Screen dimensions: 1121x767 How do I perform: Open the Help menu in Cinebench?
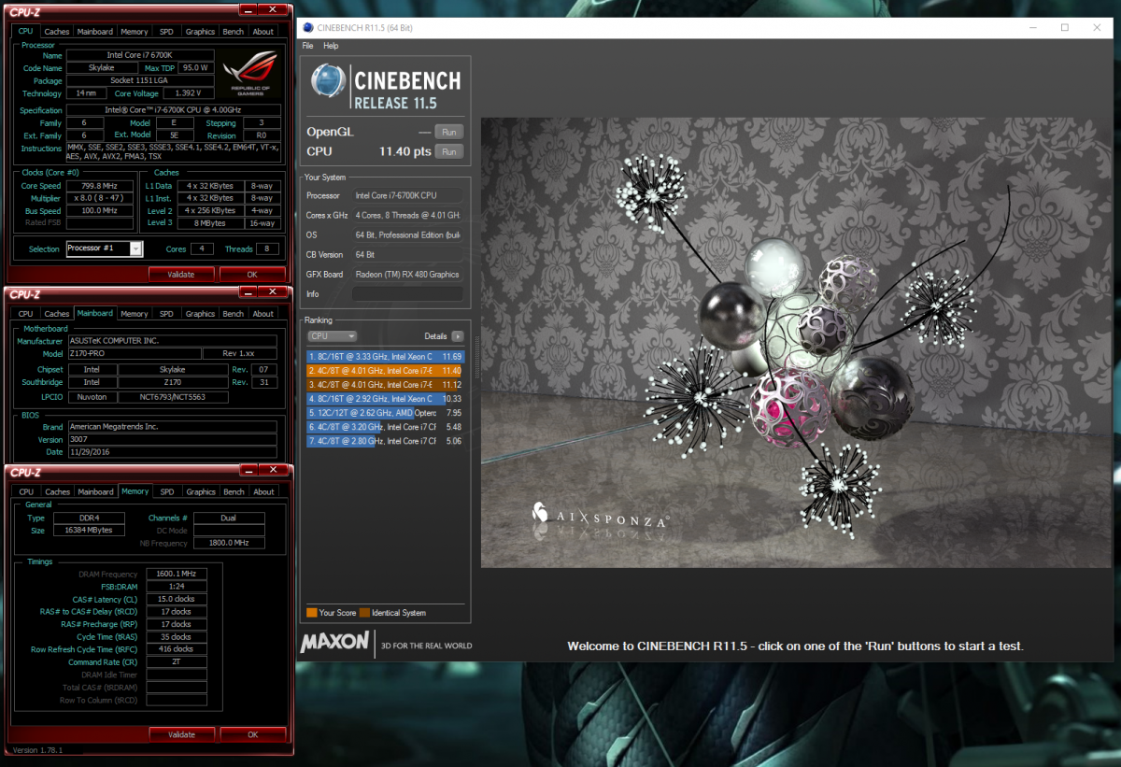331,46
